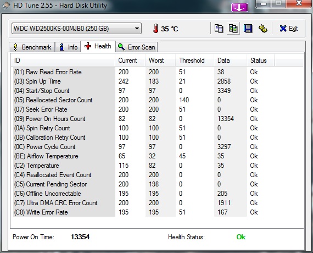Copy info to clipboard icon

pyautogui.click(x=219, y=29)
